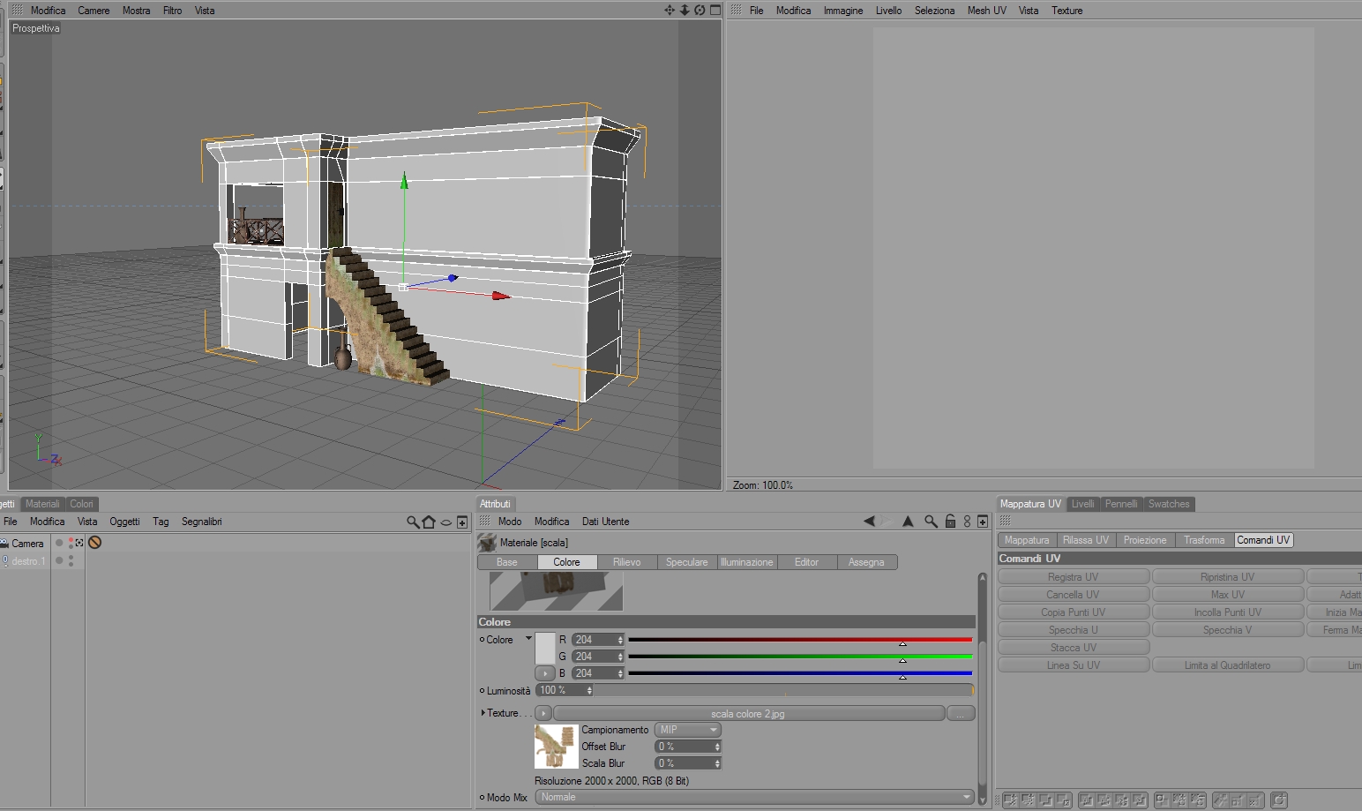Click the Limita al Quadrilatero button
This screenshot has height=811, width=1362.
coord(1228,665)
